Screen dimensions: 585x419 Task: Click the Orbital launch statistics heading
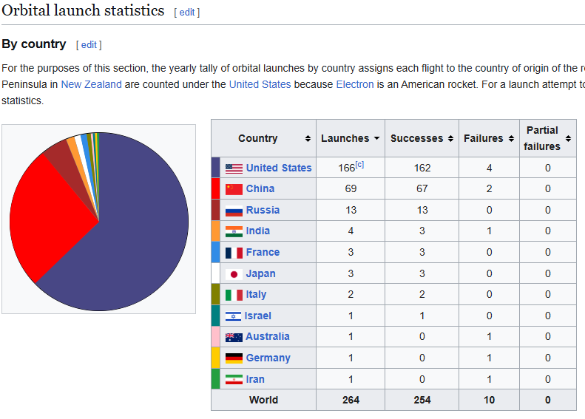pyautogui.click(x=83, y=10)
